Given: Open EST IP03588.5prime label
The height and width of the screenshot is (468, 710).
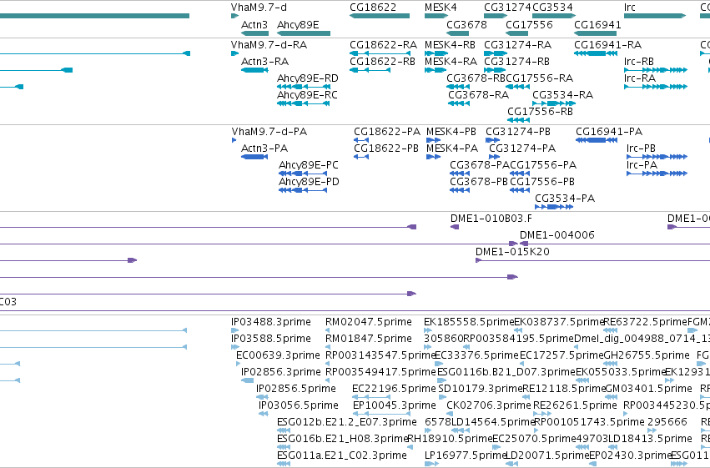Looking at the screenshot, I should pyautogui.click(x=271, y=339).
